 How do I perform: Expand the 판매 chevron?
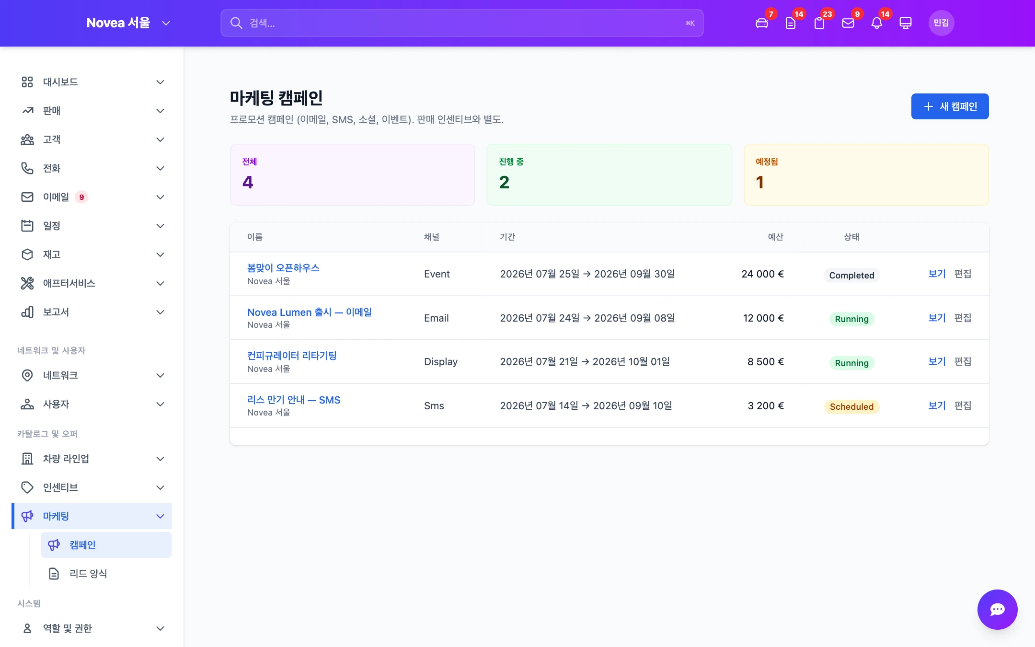coord(161,111)
